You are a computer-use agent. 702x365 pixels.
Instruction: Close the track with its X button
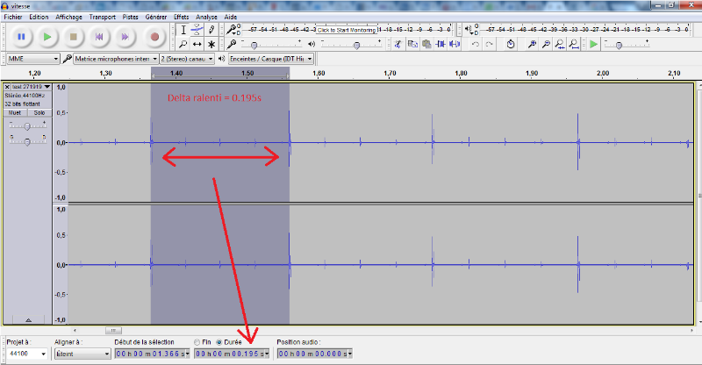7,87
